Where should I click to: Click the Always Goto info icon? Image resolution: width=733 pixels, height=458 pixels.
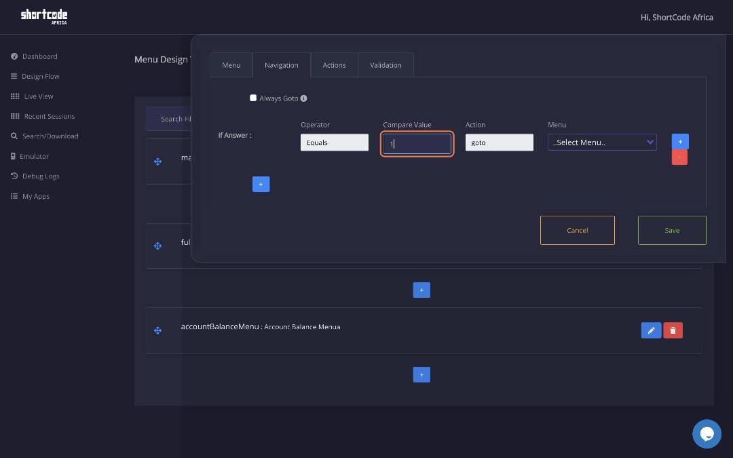[304, 98]
